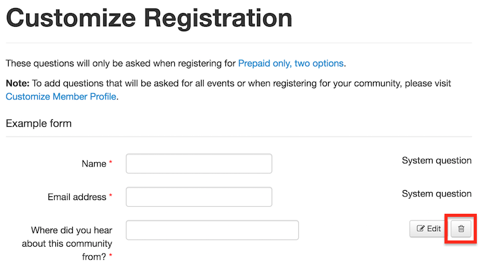This screenshot has width=498, height=274.
Task: Focus the Email address input field
Action: (x=199, y=197)
